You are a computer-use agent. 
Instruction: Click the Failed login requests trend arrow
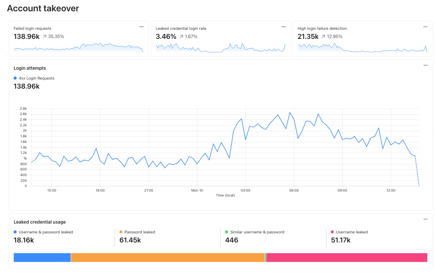[45, 37]
